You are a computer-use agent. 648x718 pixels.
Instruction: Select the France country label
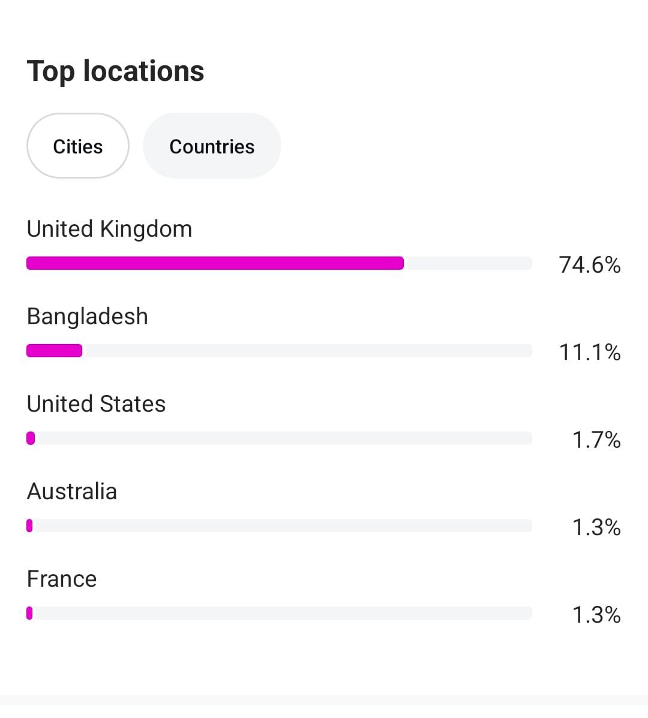62,579
